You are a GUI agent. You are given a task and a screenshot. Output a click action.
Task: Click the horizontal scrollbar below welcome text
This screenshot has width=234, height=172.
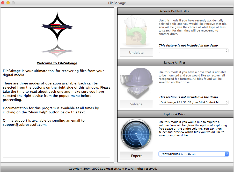pos(56,157)
